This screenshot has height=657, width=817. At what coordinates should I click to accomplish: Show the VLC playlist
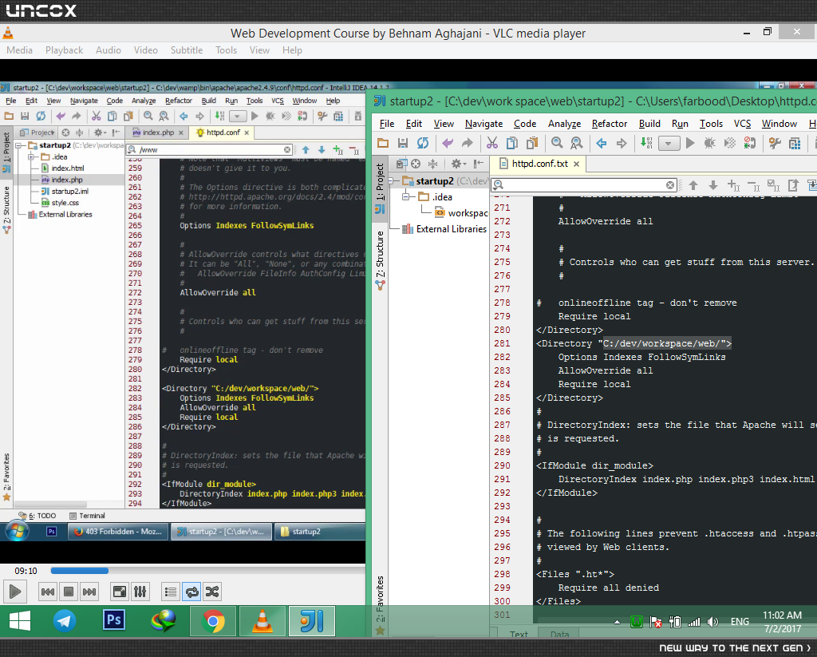tap(171, 592)
